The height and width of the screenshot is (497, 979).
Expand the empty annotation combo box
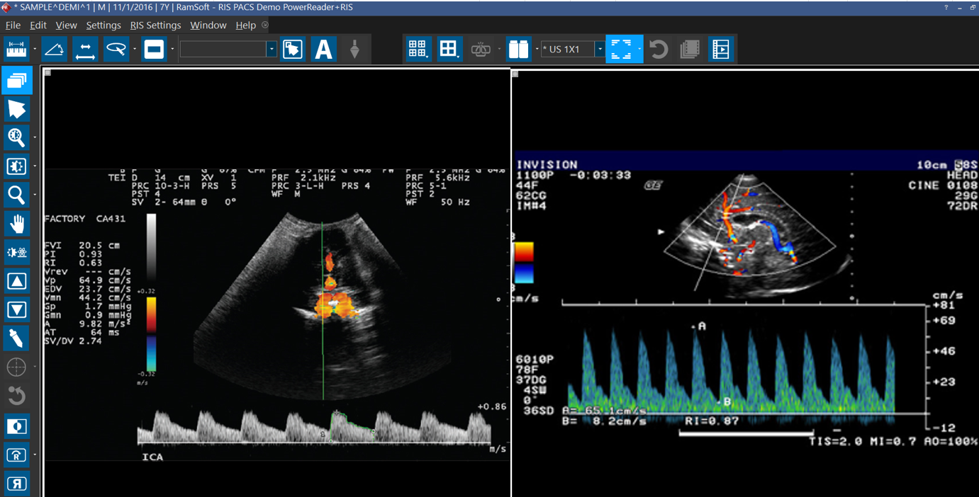click(272, 49)
